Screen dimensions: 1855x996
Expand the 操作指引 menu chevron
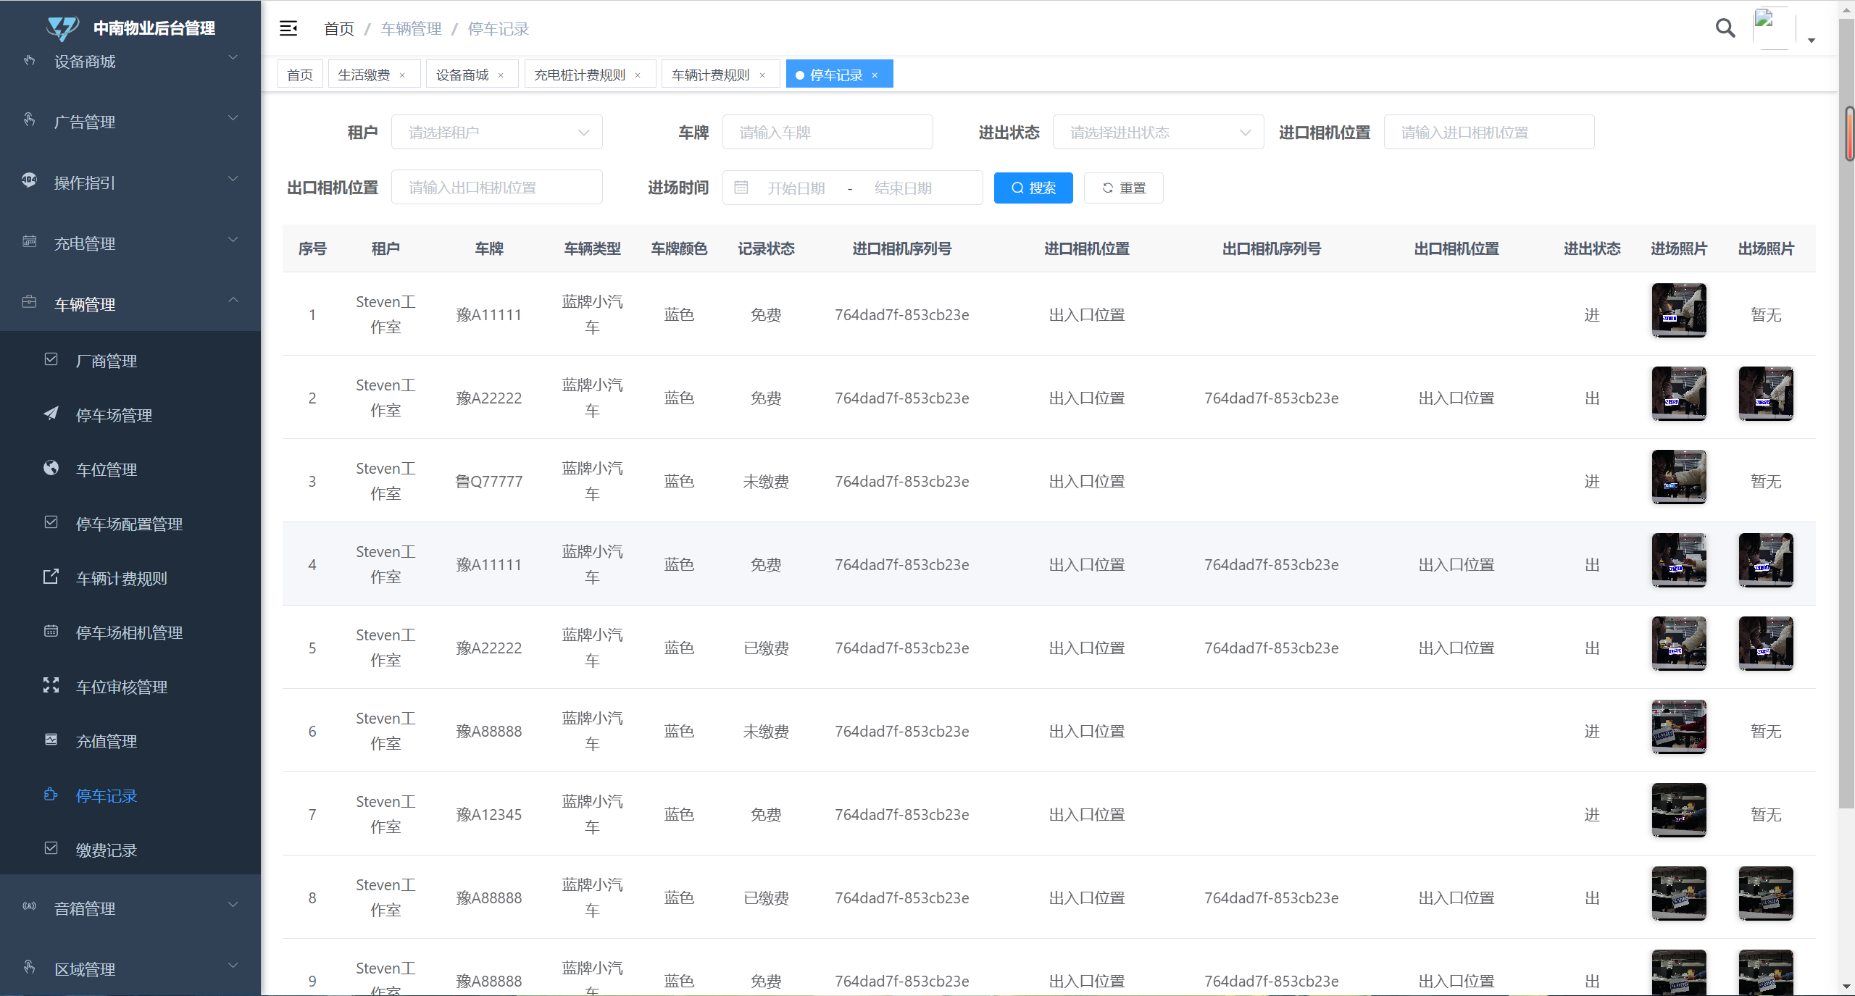pos(233,179)
